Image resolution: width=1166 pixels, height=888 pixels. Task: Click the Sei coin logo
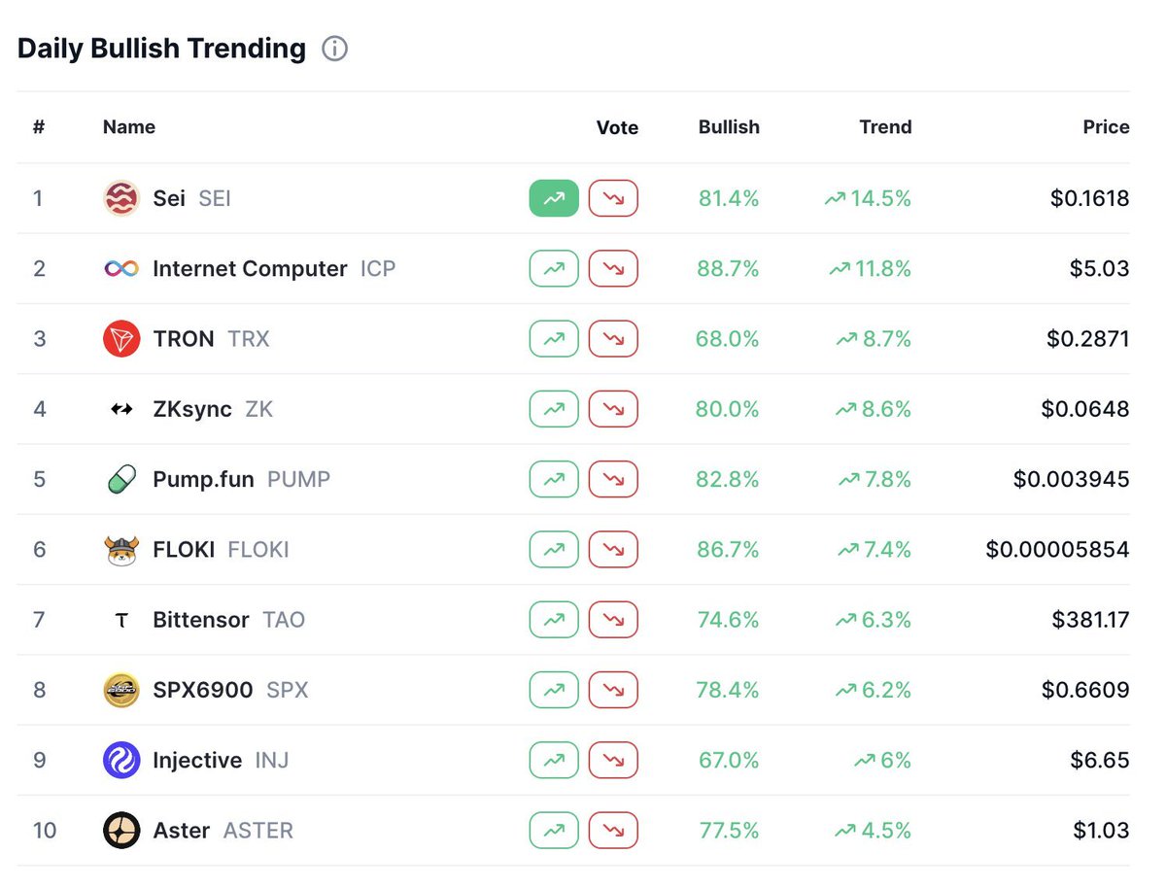[x=121, y=198]
